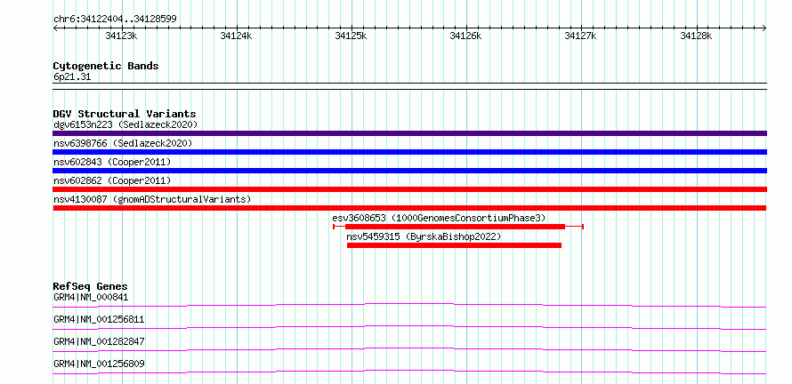Open the nsv602862 (Cooper2011) label
Image resolution: width=792 pixels, height=384 pixels.
112,180
